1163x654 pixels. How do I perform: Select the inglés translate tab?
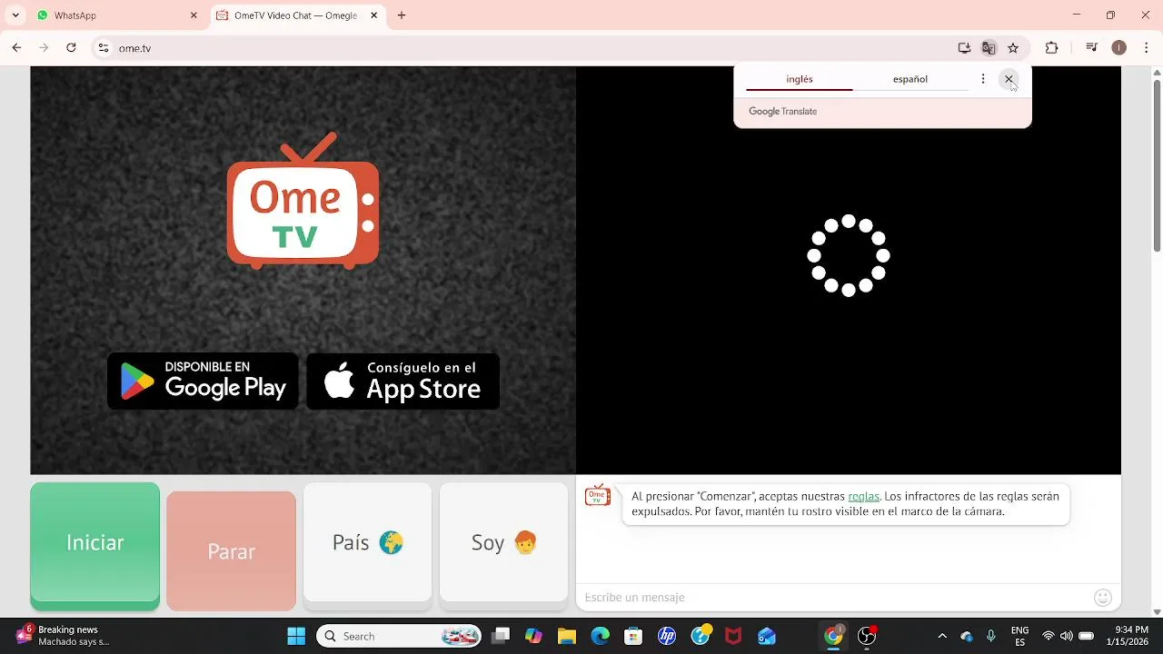(800, 79)
